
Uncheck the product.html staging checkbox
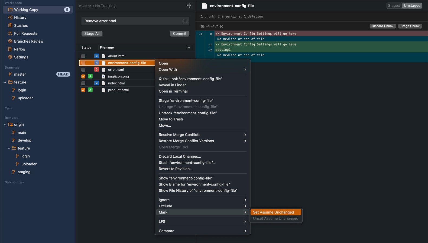pyautogui.click(x=83, y=90)
